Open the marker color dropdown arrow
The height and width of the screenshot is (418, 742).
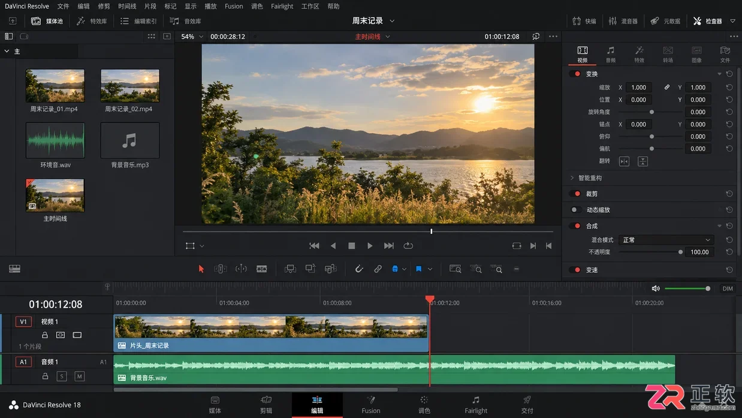tap(430, 269)
